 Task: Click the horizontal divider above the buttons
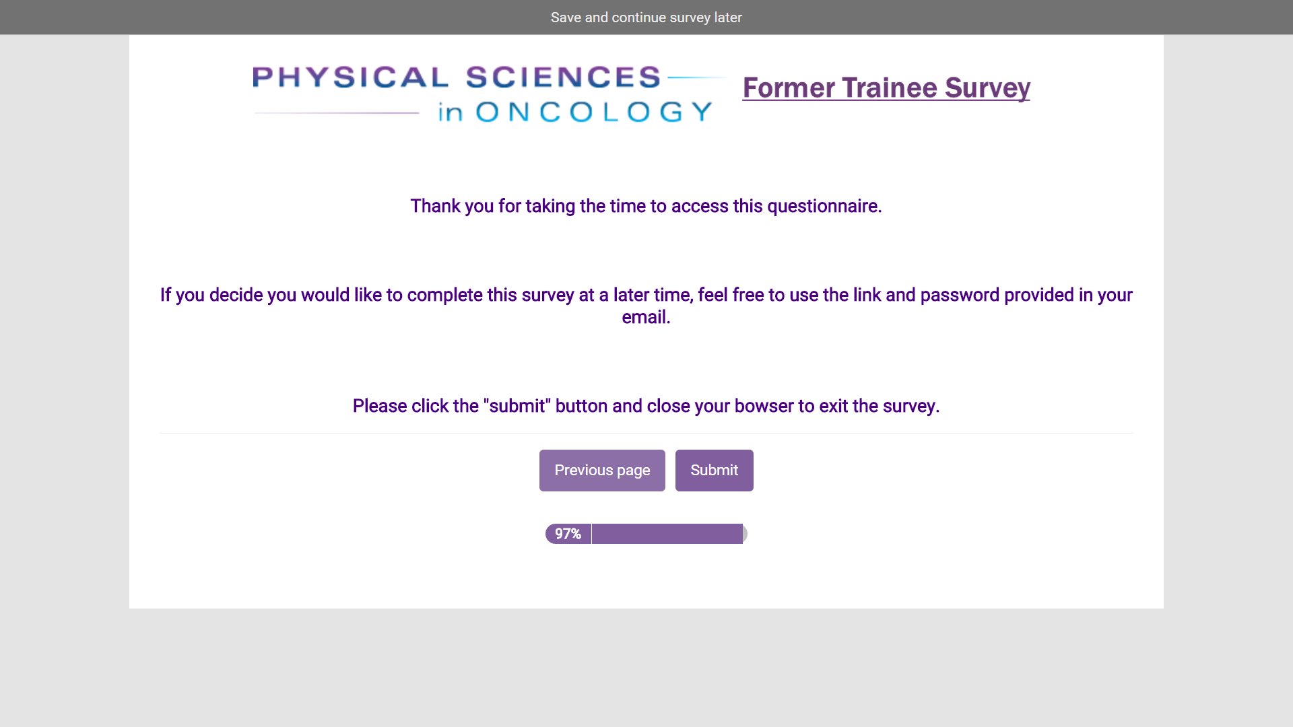646,433
